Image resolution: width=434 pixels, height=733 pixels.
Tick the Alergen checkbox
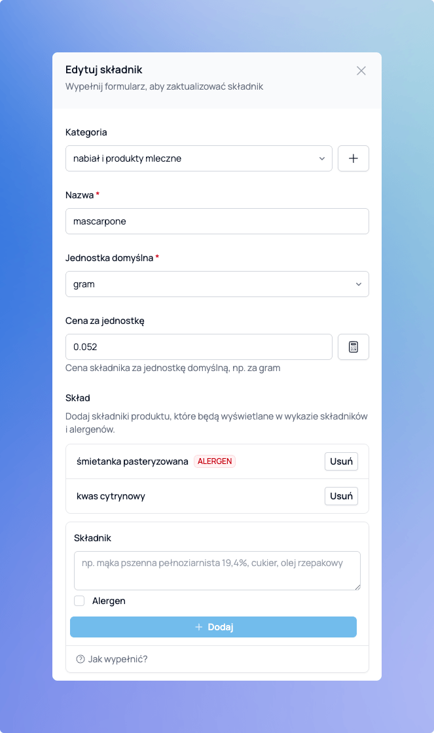click(x=80, y=601)
